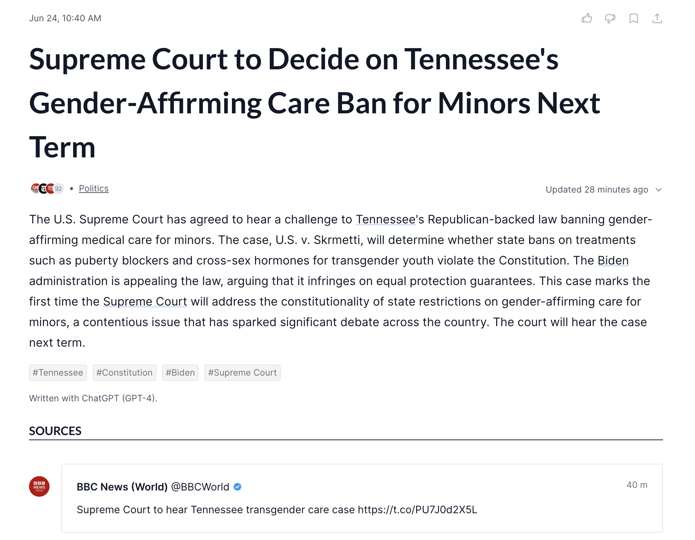Open the share icon
Image resolution: width=695 pixels, height=540 pixels.
(x=657, y=18)
